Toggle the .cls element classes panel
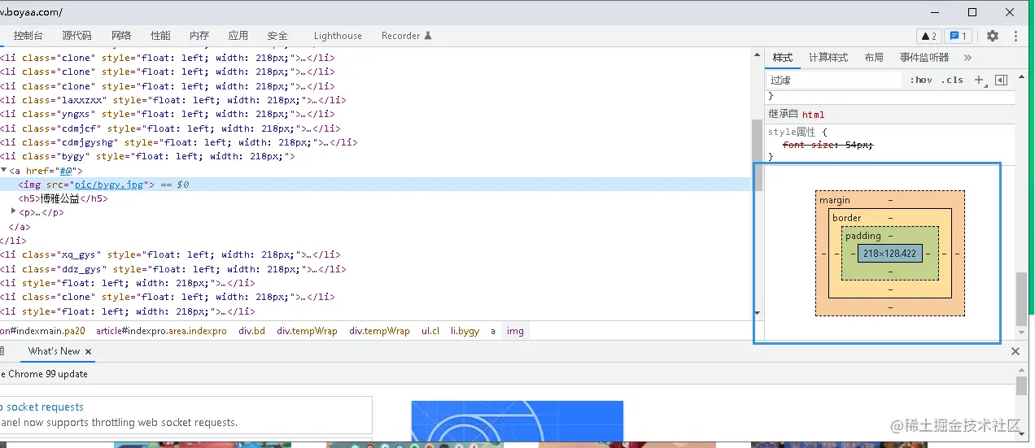This screenshot has width=1035, height=448. [x=952, y=80]
